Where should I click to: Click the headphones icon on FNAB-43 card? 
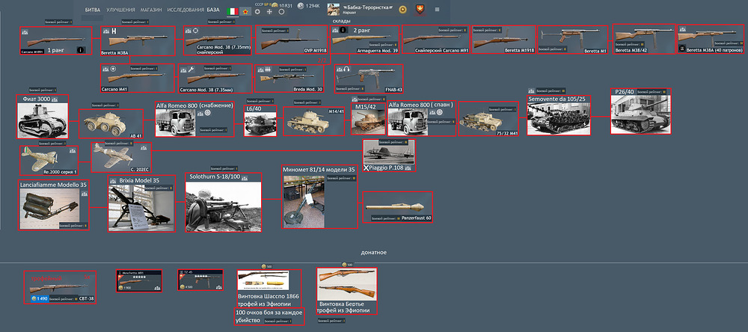[x=347, y=70]
